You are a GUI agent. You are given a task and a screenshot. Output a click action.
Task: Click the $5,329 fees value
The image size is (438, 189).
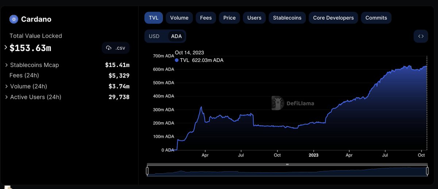point(119,76)
